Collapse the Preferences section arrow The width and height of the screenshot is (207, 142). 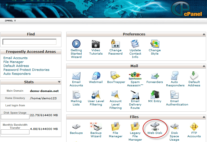pos(204,34)
